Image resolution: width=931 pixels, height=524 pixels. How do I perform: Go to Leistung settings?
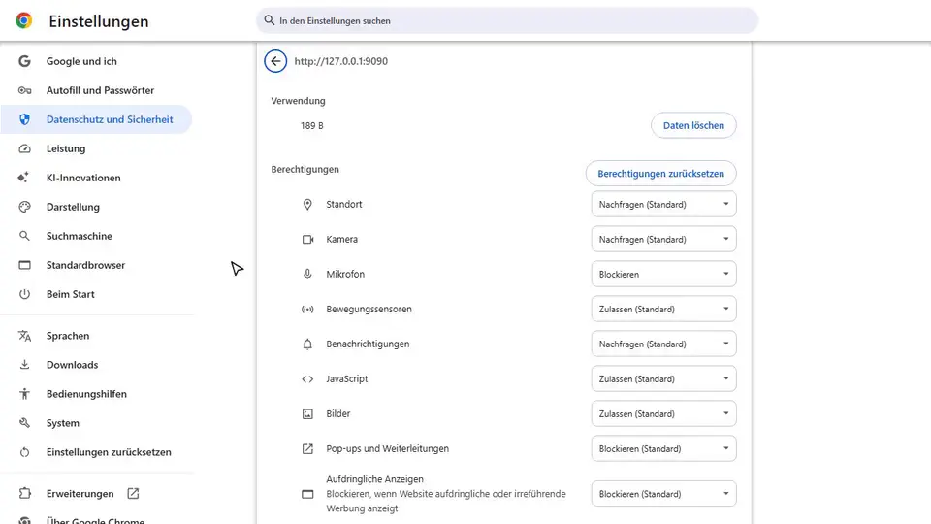pyautogui.click(x=96, y=148)
